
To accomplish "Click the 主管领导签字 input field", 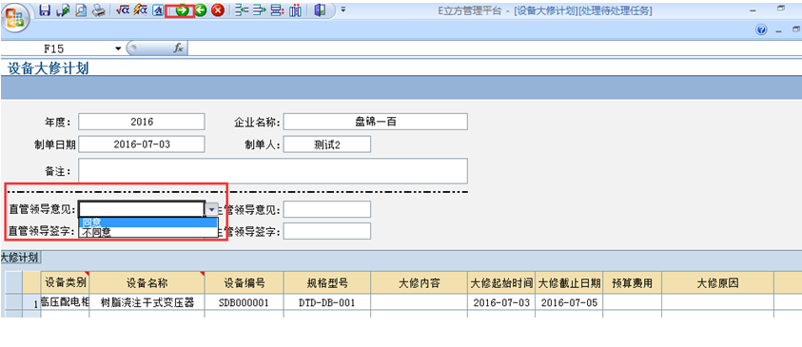I will [x=327, y=231].
